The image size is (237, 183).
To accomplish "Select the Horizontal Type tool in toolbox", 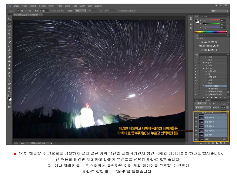I will point(9,76).
